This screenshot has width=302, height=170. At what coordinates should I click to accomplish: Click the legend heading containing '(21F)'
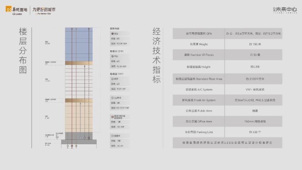tap(117, 51)
